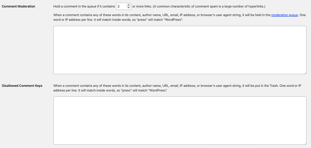The image size is (311, 148).
Task: Click the Comment Moderation textarea resize handle
Action: click(305, 72)
